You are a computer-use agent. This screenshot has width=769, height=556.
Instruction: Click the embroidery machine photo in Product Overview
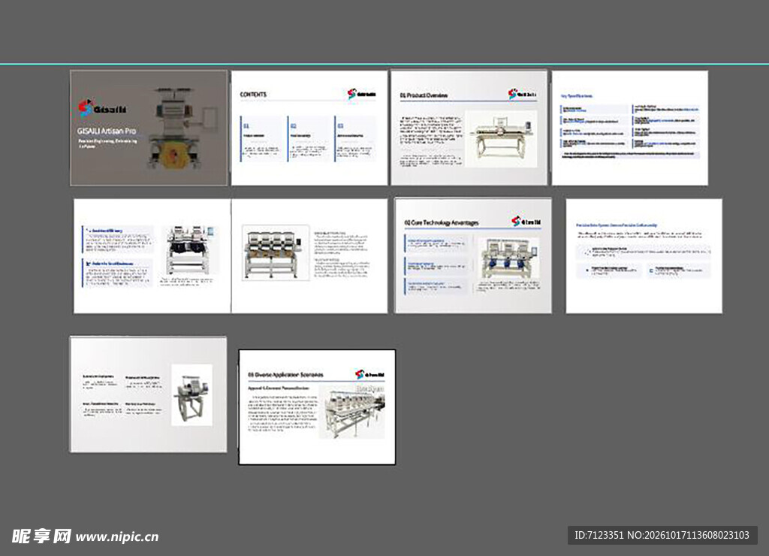[x=501, y=139]
